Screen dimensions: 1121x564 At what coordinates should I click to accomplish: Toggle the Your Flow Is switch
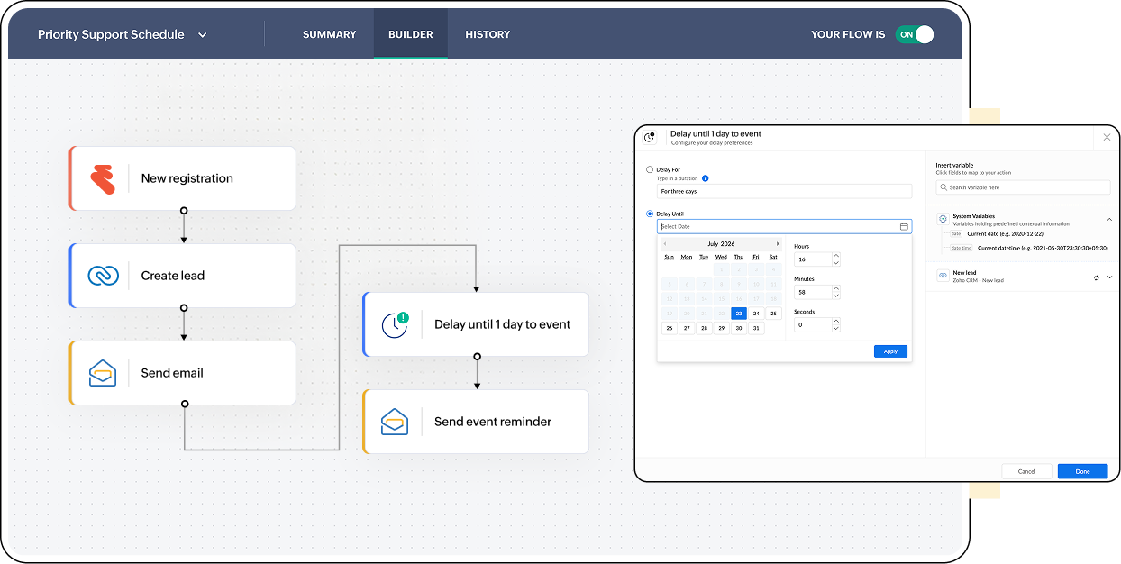click(915, 34)
